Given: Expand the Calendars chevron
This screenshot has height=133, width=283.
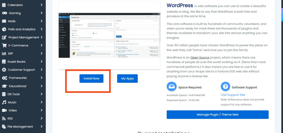Looking at the screenshot, I should (42, 5).
